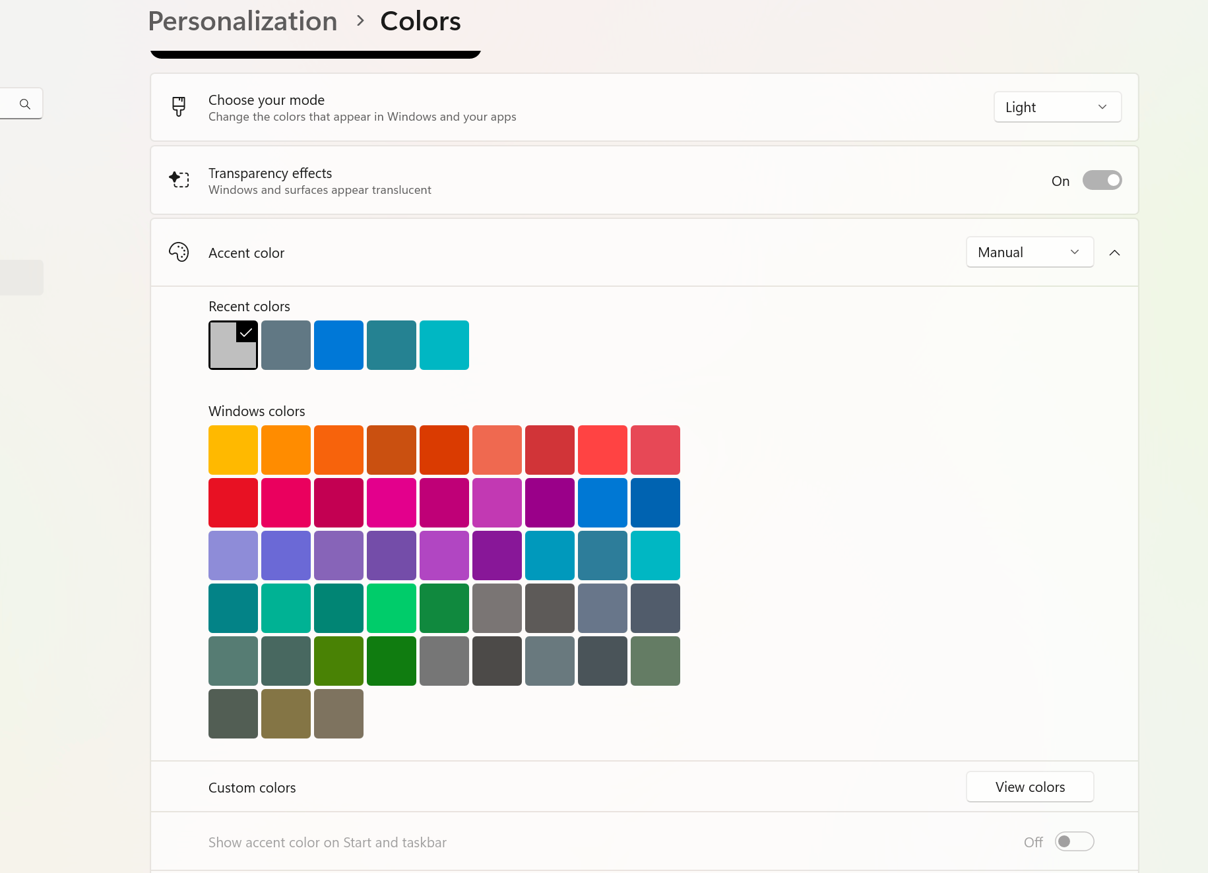Select the bright green Windows color swatch
Screen dimensions: 1208x873
point(391,609)
